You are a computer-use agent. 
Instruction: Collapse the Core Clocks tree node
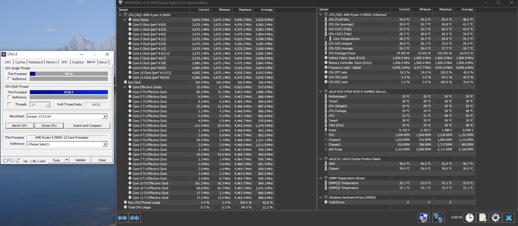[125, 20]
